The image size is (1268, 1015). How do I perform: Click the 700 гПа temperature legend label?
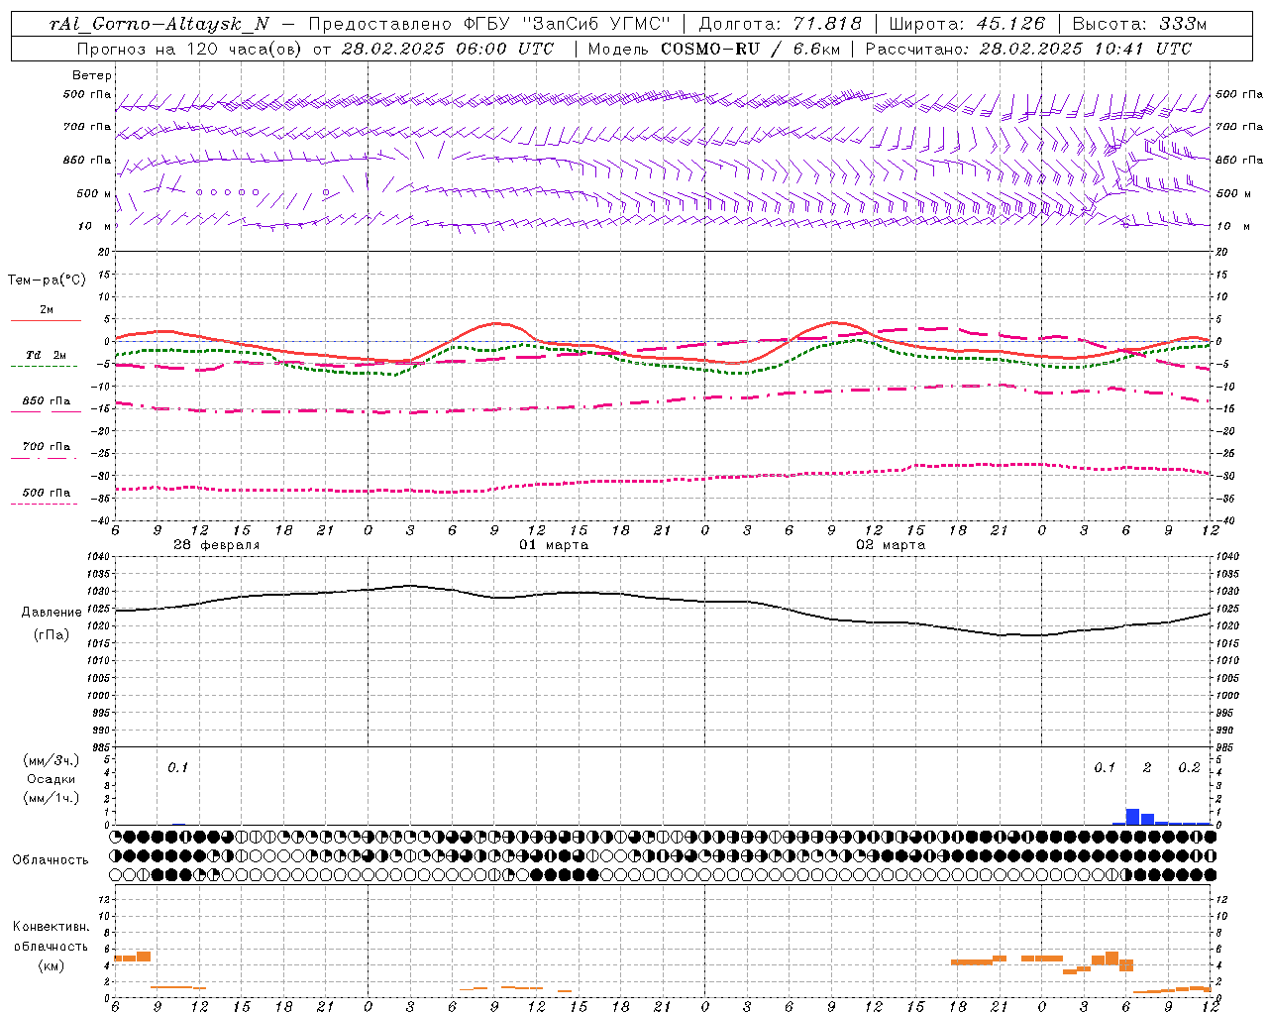pos(47,447)
